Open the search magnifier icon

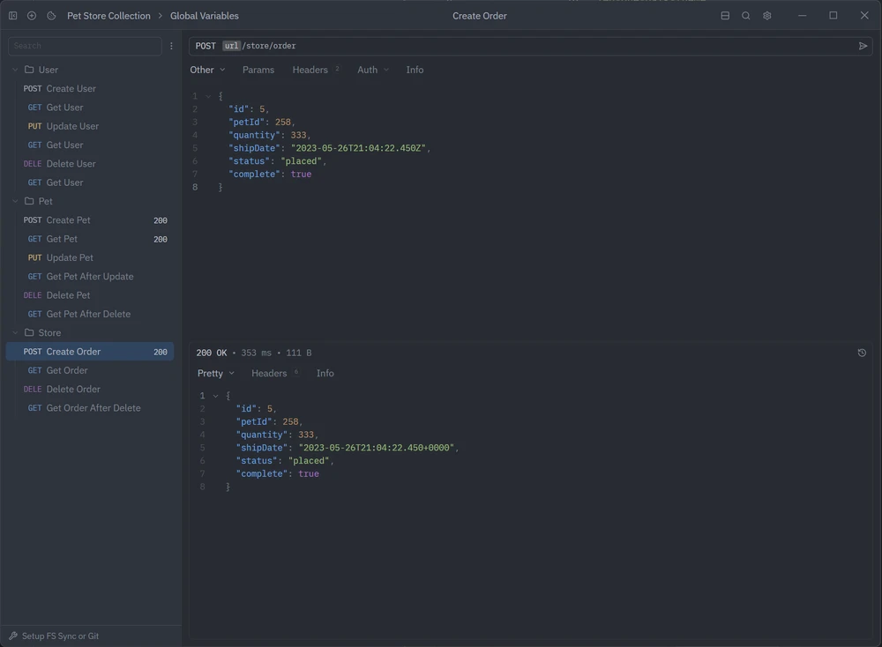(x=746, y=16)
